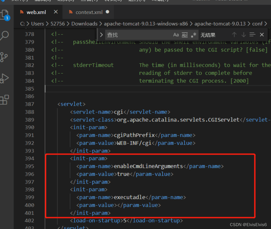Toggle match case in find widget
Viewport: 271px width, 229px height.
point(176,35)
